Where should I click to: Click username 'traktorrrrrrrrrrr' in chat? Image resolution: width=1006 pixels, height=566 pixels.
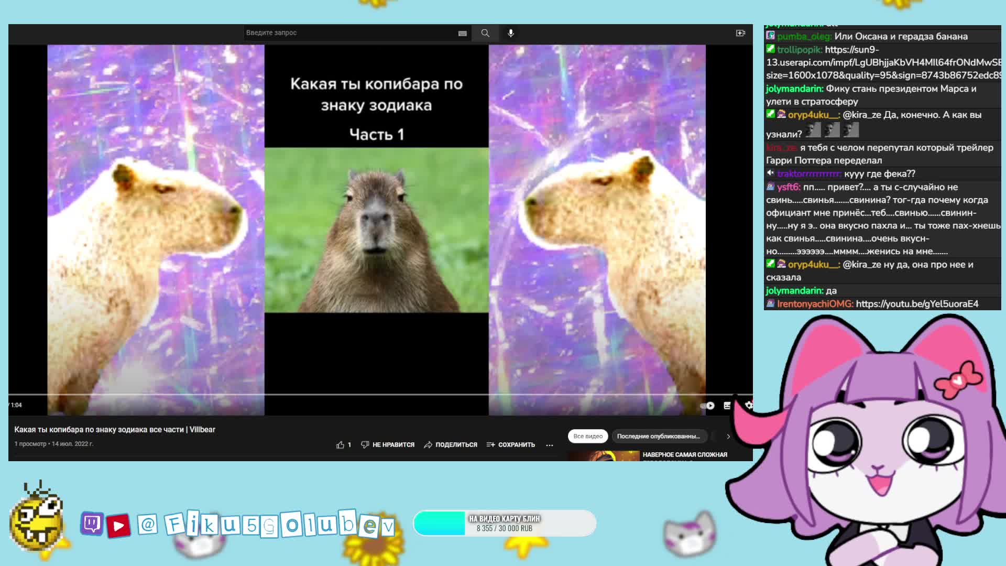[809, 174]
